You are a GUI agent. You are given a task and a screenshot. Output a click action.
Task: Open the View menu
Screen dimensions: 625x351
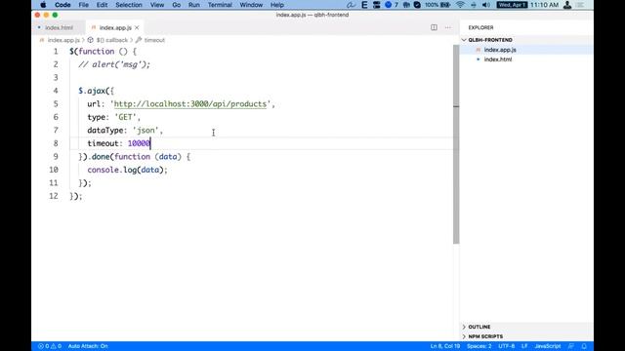[x=157, y=5]
